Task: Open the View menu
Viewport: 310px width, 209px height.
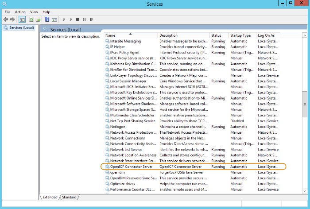Action: pyautogui.click(x=34, y=12)
